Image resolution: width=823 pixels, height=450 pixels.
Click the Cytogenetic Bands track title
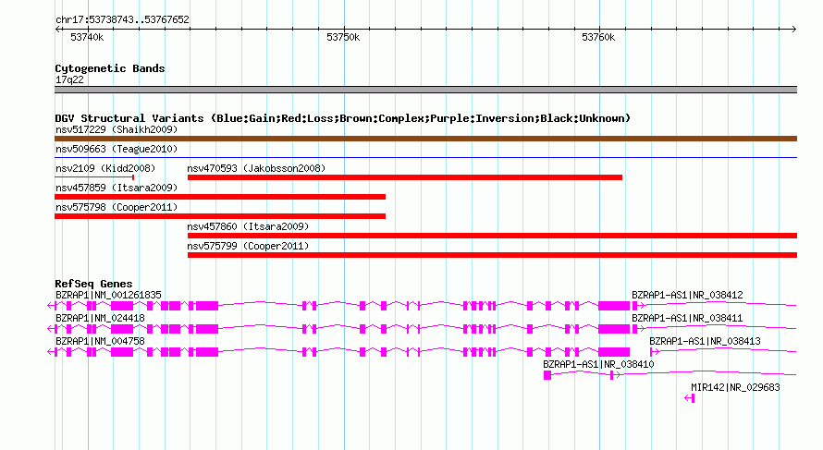click(110, 68)
